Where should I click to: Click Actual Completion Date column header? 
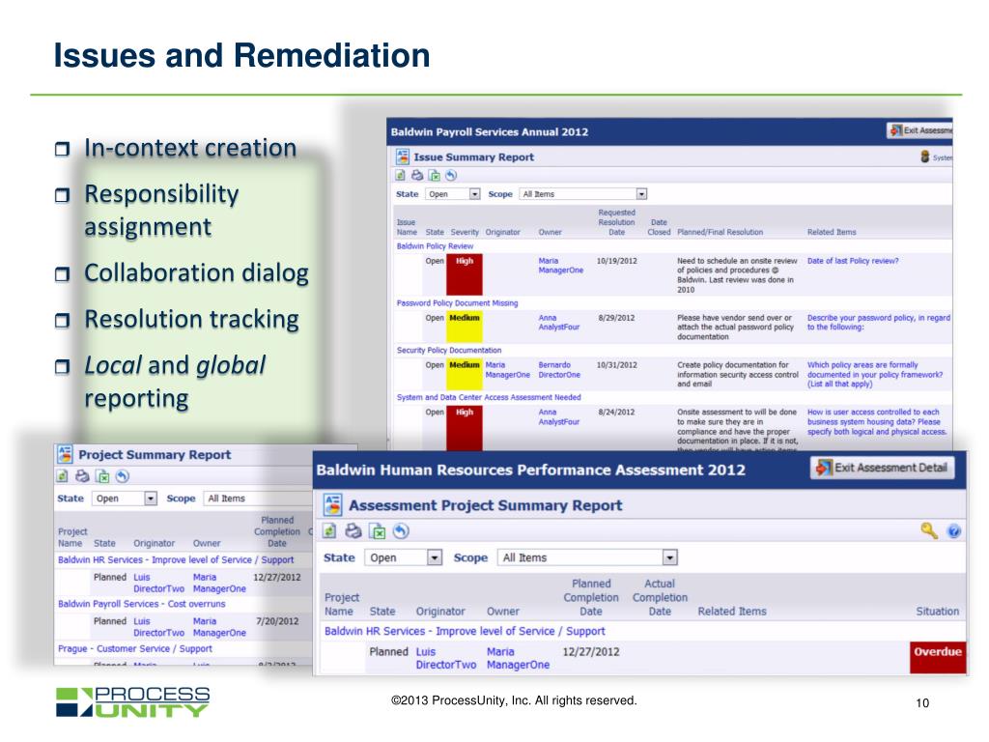click(660, 597)
